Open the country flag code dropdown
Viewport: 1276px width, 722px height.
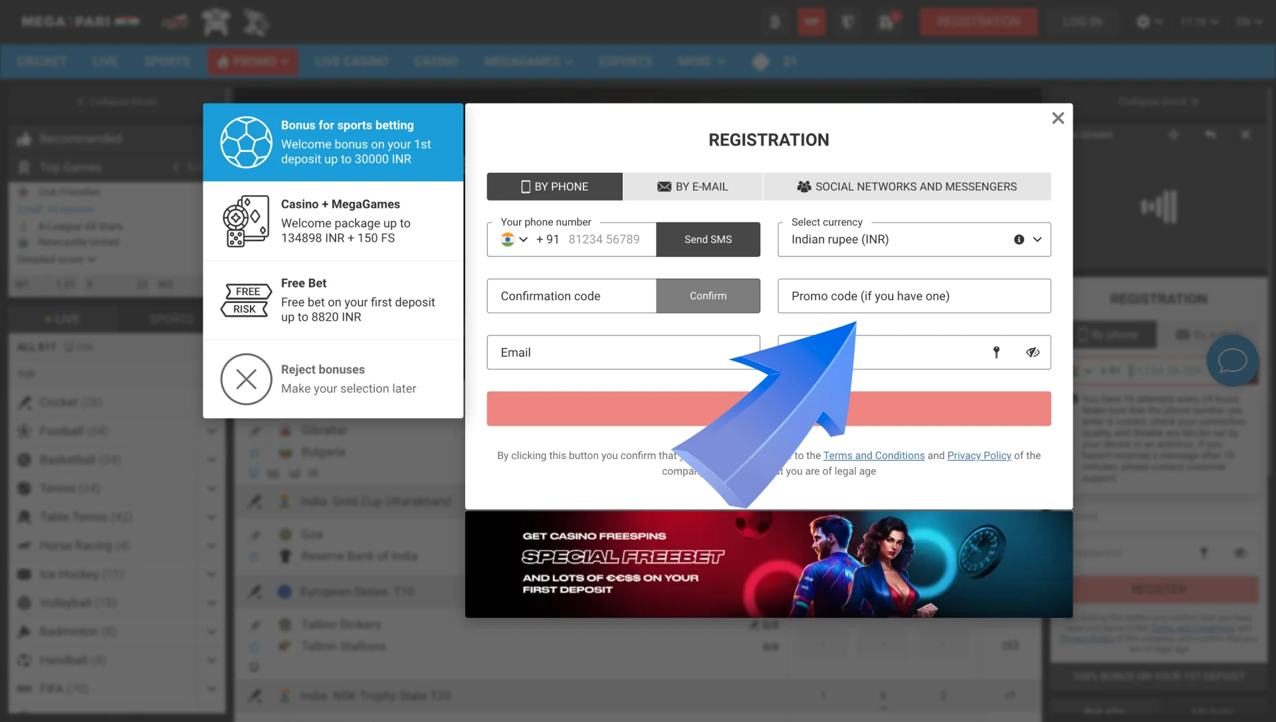pos(514,240)
